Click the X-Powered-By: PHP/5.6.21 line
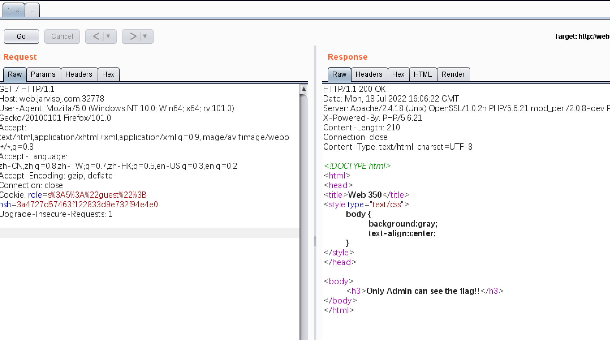 coord(372,118)
